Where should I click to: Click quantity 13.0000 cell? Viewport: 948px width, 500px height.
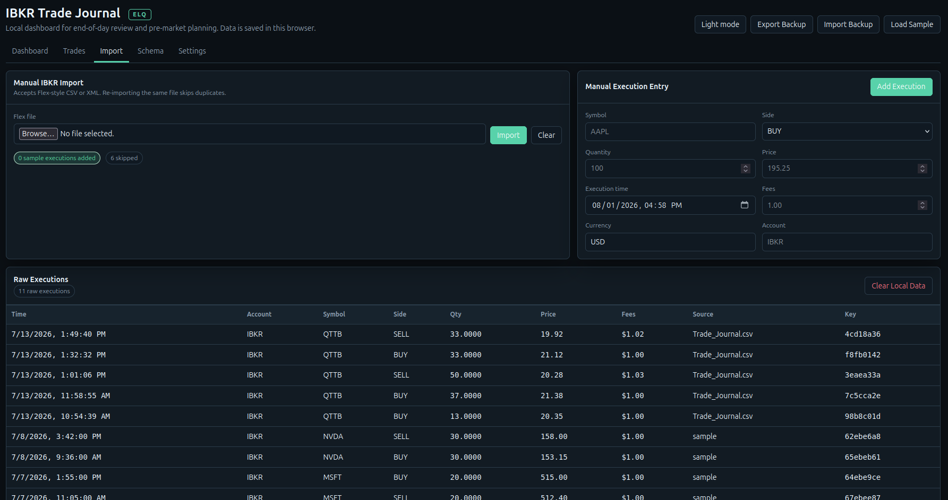[x=466, y=416]
